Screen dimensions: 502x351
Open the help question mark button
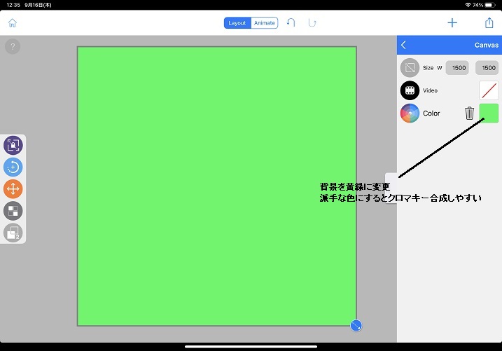pos(13,47)
